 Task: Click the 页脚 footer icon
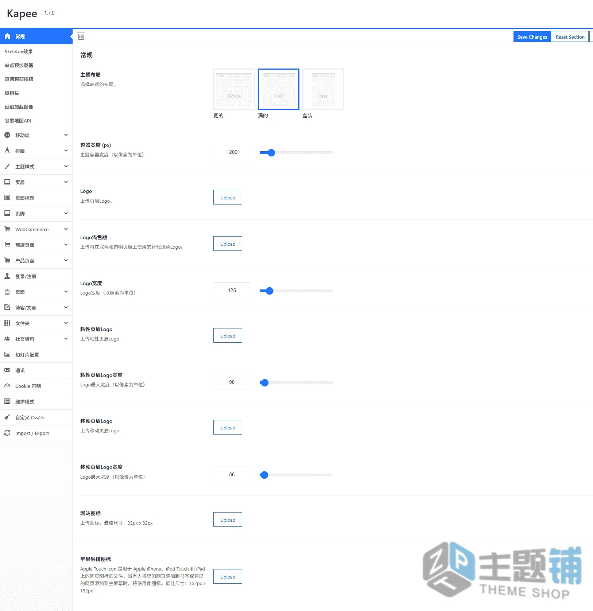click(x=7, y=213)
